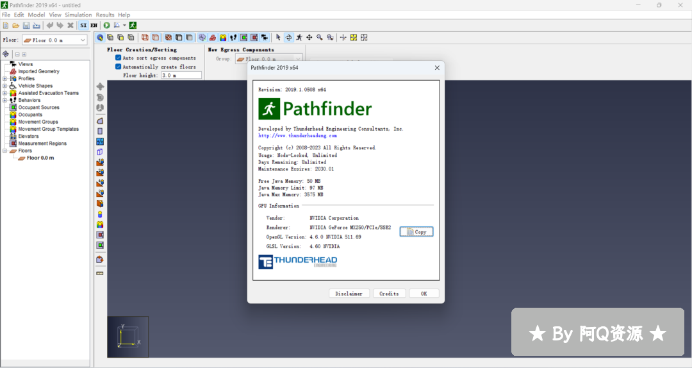The height and width of the screenshot is (368, 692).
Task: Select the add occupant group tool
Action: (x=100, y=224)
